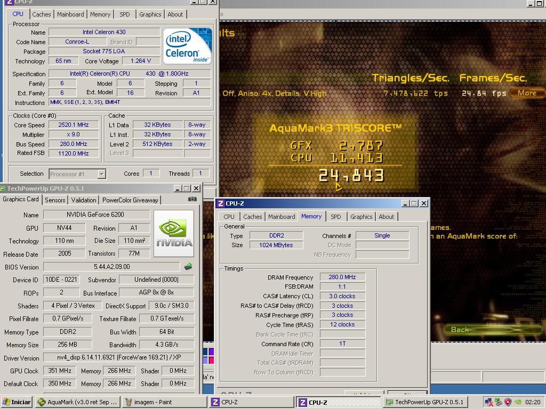Click the Driver Version field in GPU-Z

pyautogui.click(x=119, y=357)
